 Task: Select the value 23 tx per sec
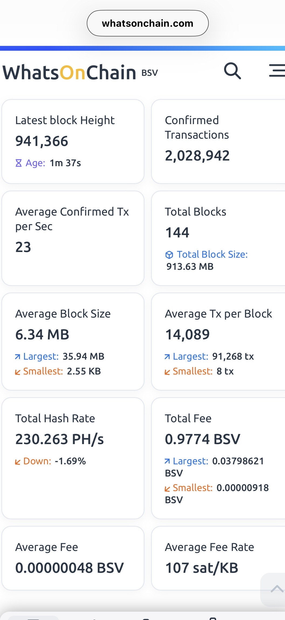tap(23, 247)
